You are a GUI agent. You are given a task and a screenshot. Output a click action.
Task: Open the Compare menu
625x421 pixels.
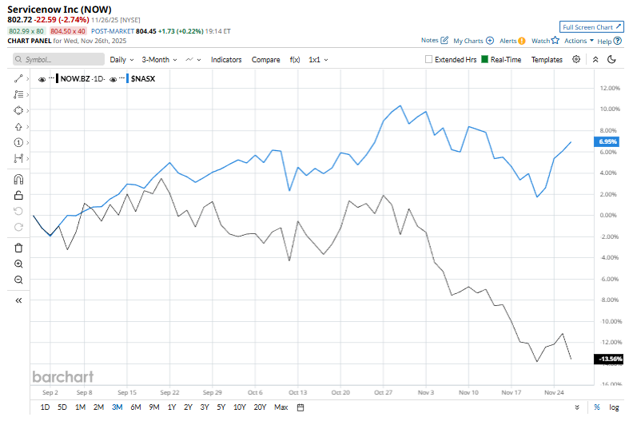tap(265, 59)
